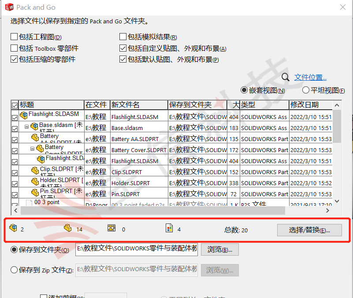The width and height of the screenshot is (353, 298).
Task: Select 嵌套视图 radio button
Action: (244, 90)
